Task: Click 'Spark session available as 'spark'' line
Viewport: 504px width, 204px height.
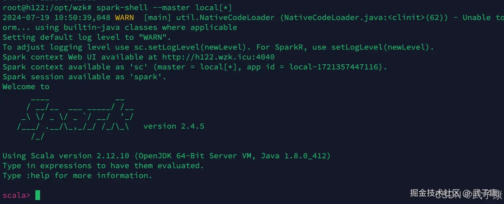Action: click(84, 77)
